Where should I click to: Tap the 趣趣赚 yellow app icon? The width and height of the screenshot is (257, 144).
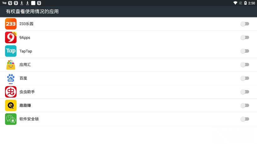point(11,105)
